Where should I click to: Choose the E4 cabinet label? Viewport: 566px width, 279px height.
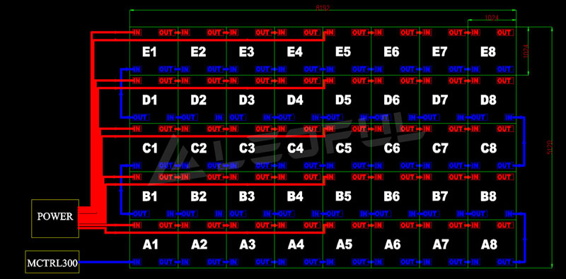(x=295, y=52)
